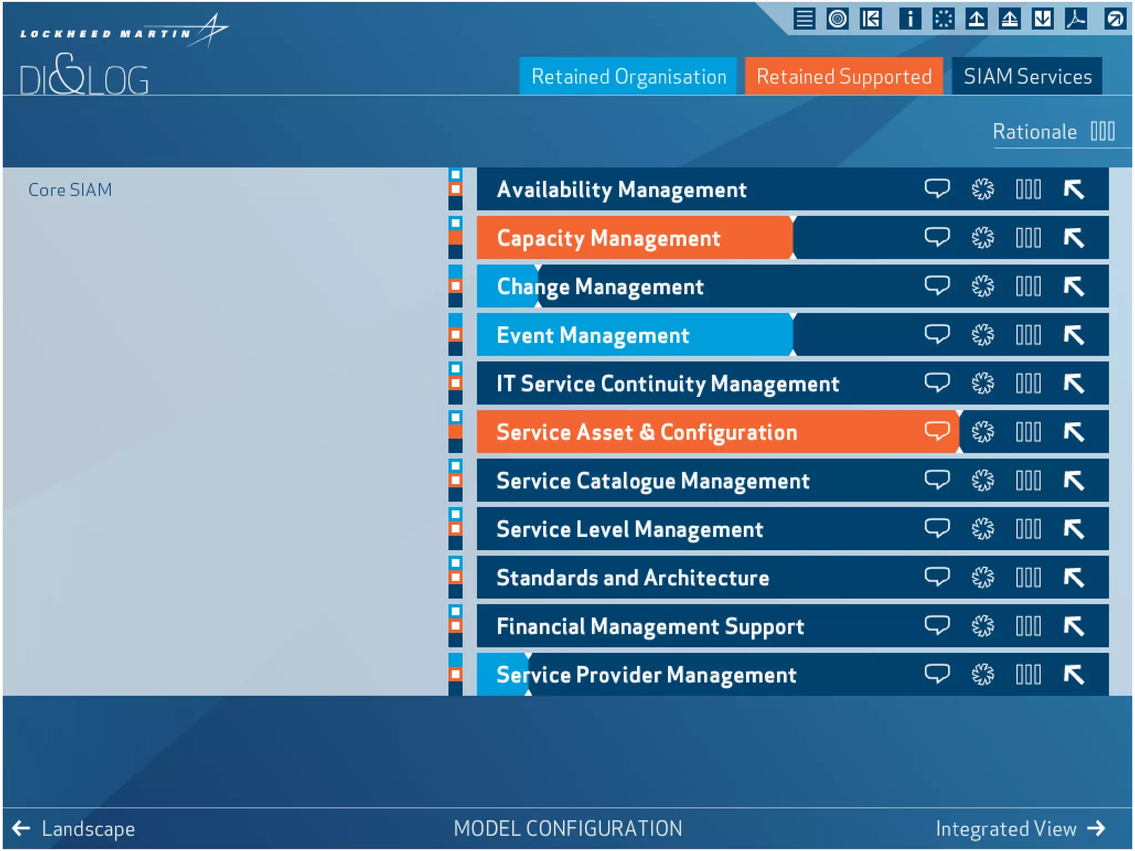Open the hamburger list menu icon
This screenshot has width=1135, height=851.
pos(804,19)
